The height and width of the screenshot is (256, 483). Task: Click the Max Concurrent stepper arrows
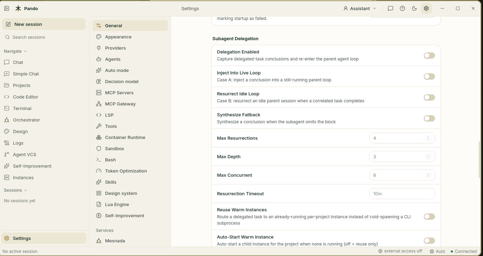(428, 175)
